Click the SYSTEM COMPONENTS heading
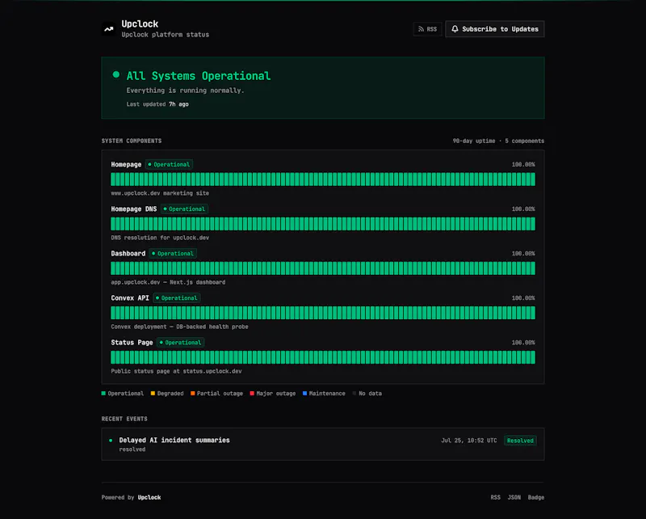Viewport: 646px width, 519px height. [x=132, y=141]
